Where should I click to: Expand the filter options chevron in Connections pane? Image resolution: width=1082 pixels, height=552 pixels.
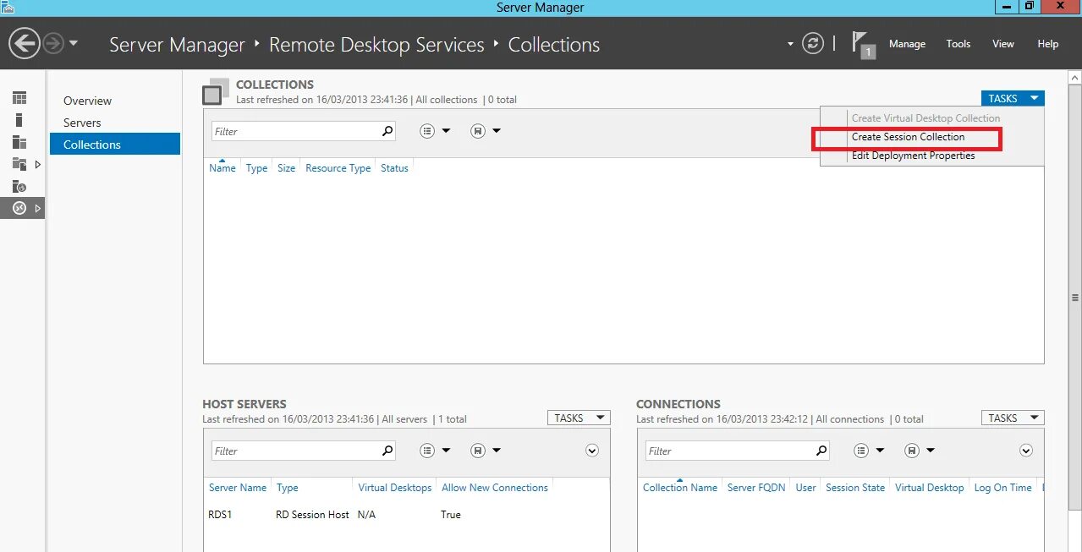click(1026, 451)
